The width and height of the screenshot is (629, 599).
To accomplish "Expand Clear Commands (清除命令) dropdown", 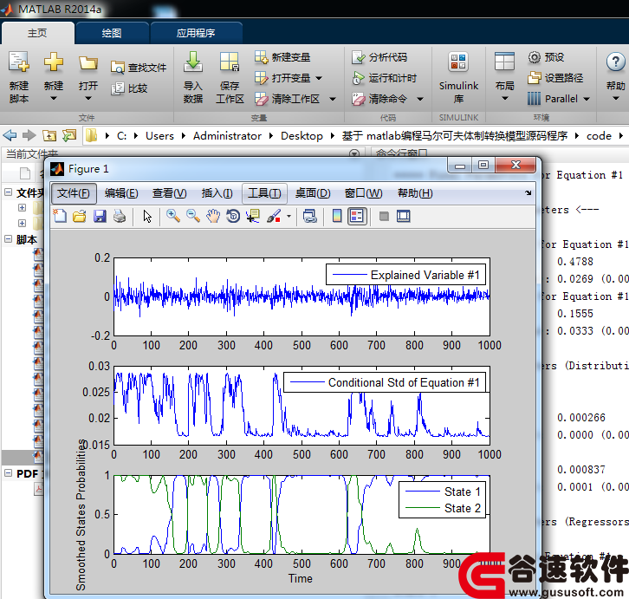I will (420, 99).
